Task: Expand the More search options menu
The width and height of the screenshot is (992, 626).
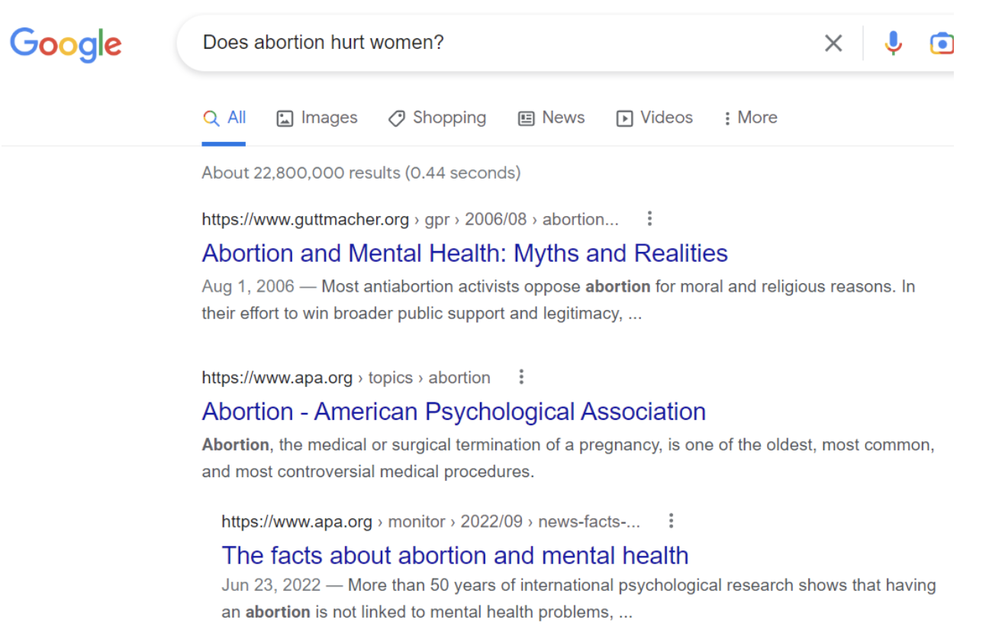Action: [750, 118]
